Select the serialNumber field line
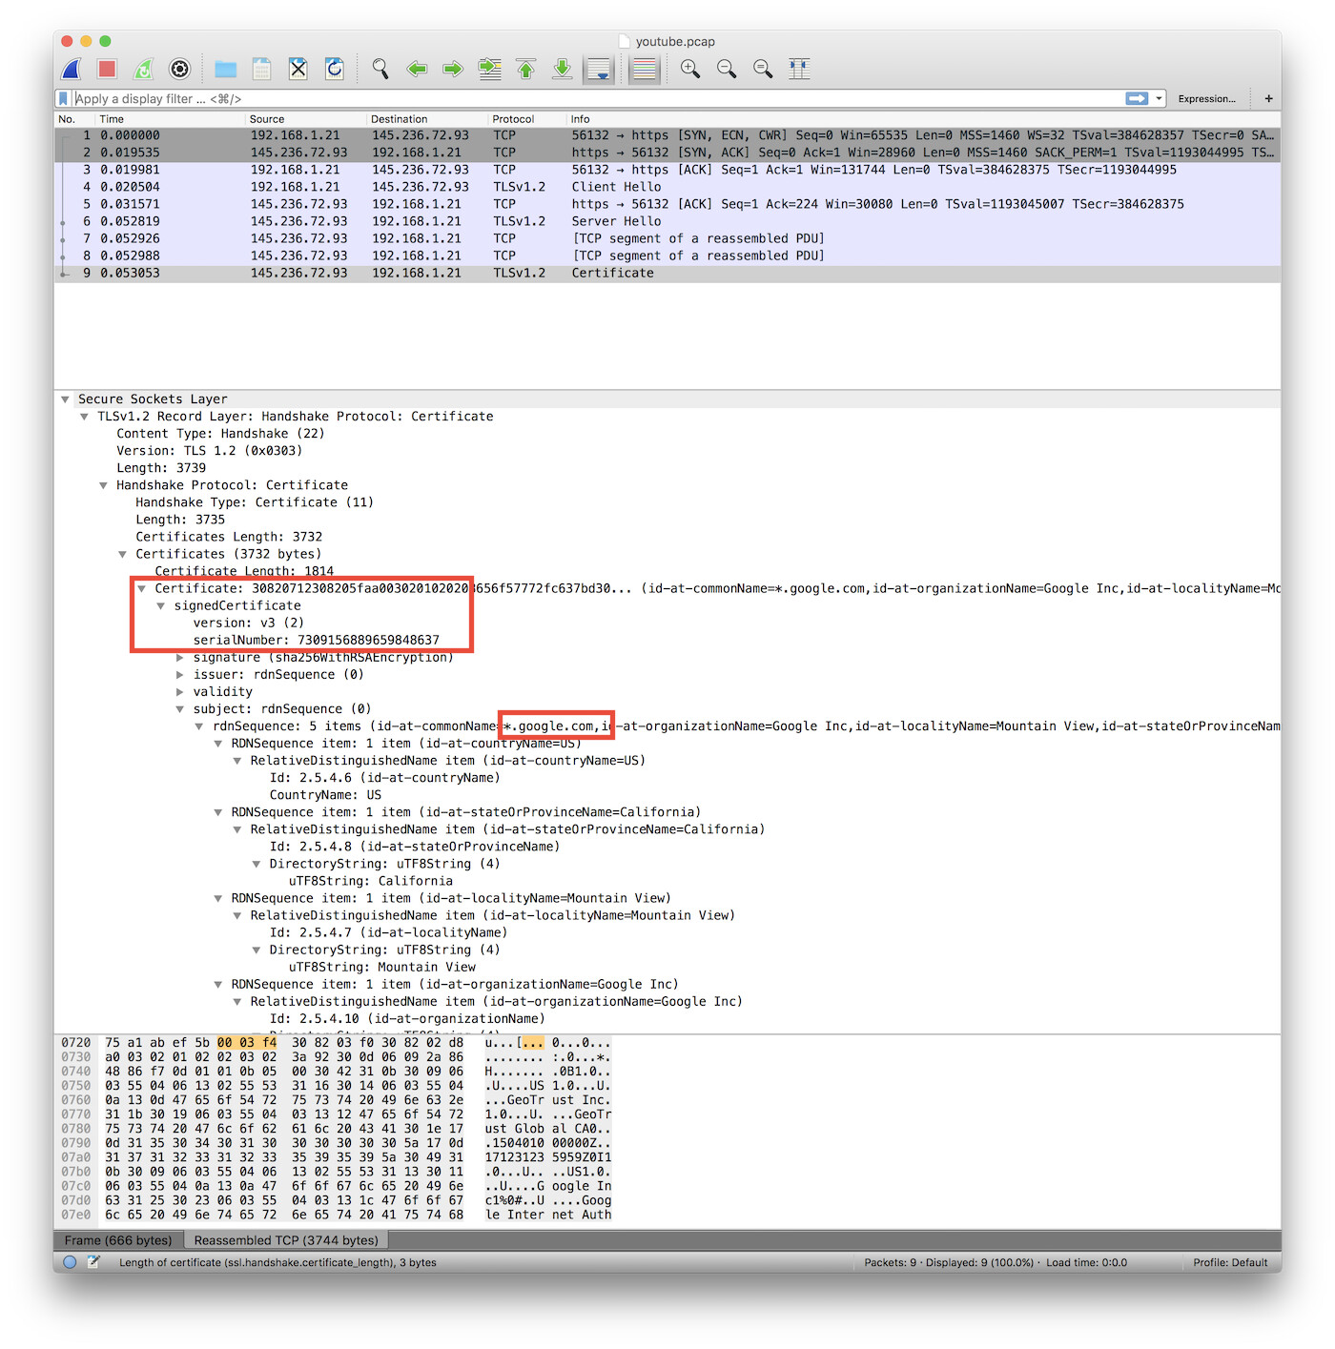Image resolution: width=1335 pixels, height=1349 pixels. coord(317,640)
